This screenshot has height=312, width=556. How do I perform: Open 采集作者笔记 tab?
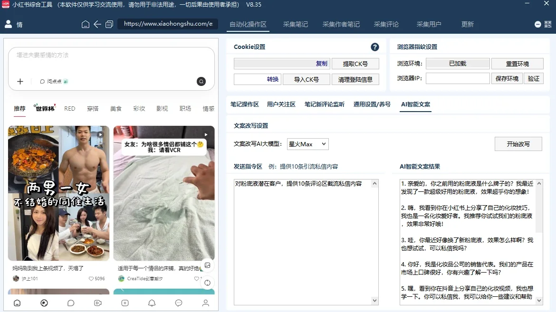click(x=341, y=24)
